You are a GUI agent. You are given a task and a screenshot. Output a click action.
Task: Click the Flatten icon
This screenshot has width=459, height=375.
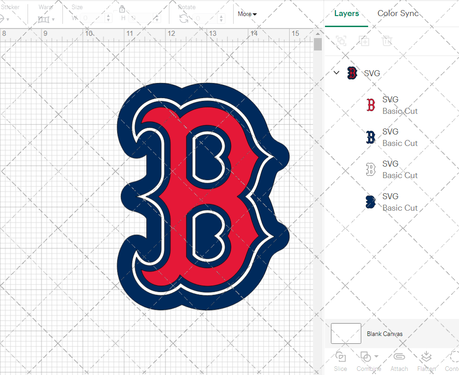pos(426,357)
